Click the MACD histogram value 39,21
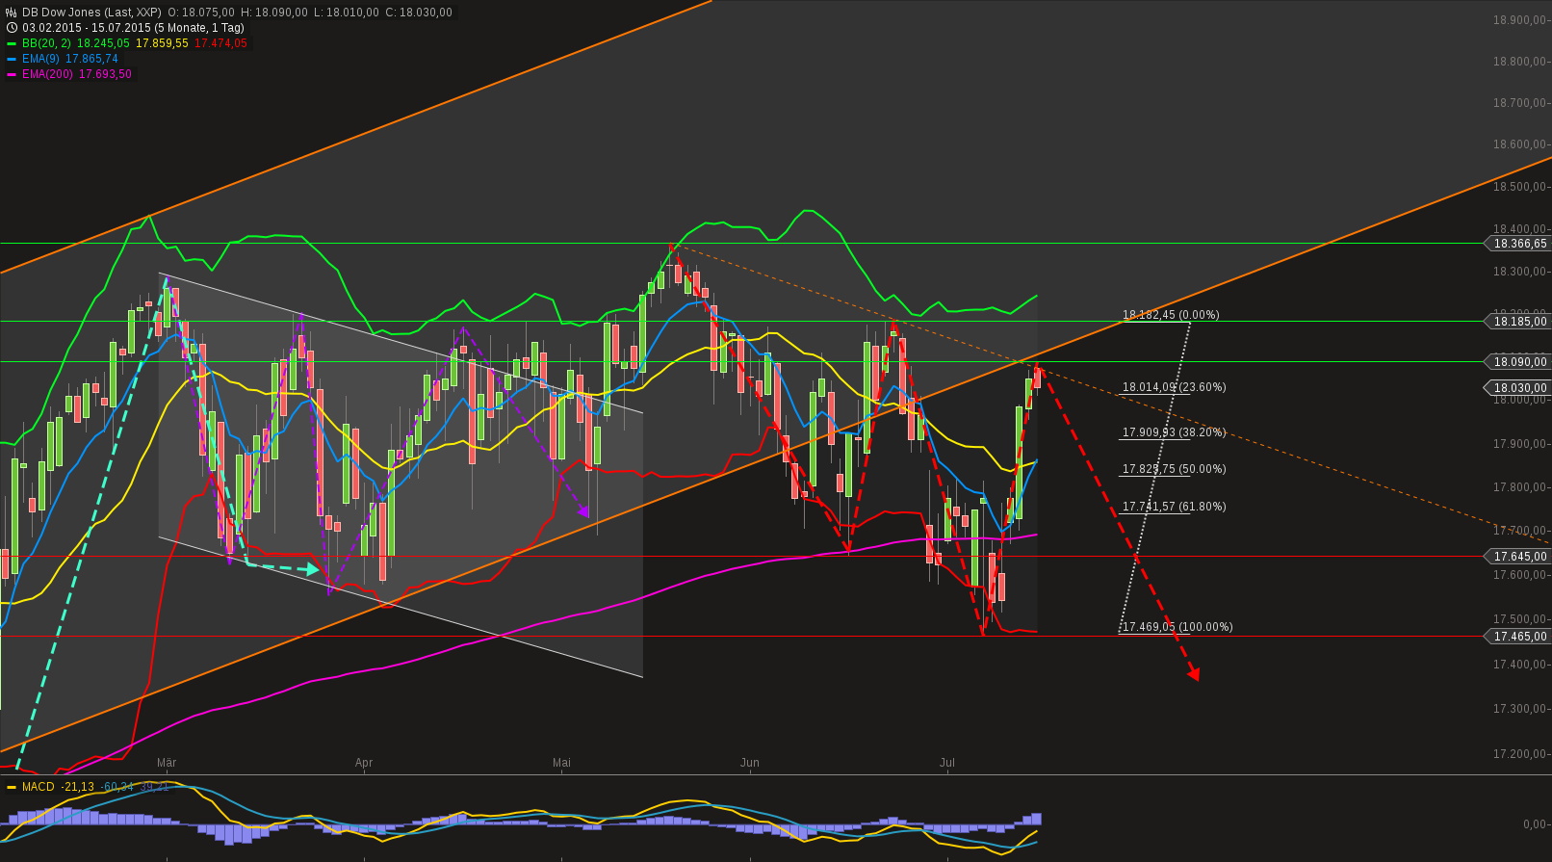1552x862 pixels. tap(154, 787)
